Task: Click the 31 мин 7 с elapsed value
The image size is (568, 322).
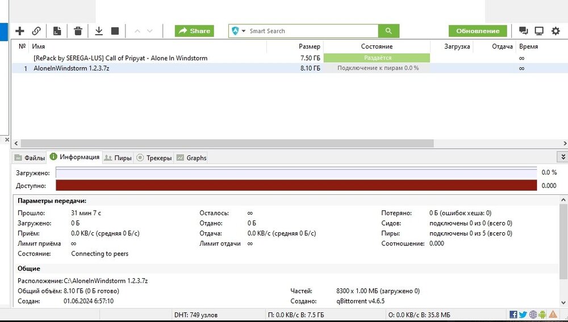Action: click(86, 213)
